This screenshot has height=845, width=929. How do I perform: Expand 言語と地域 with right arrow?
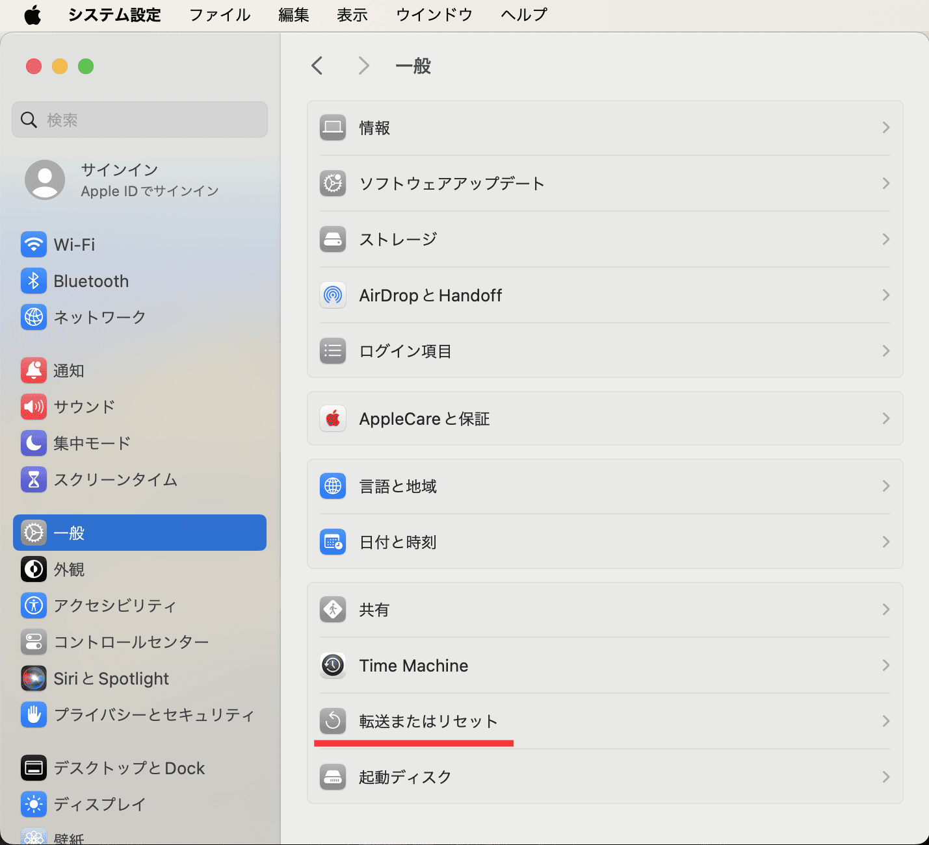point(885,486)
